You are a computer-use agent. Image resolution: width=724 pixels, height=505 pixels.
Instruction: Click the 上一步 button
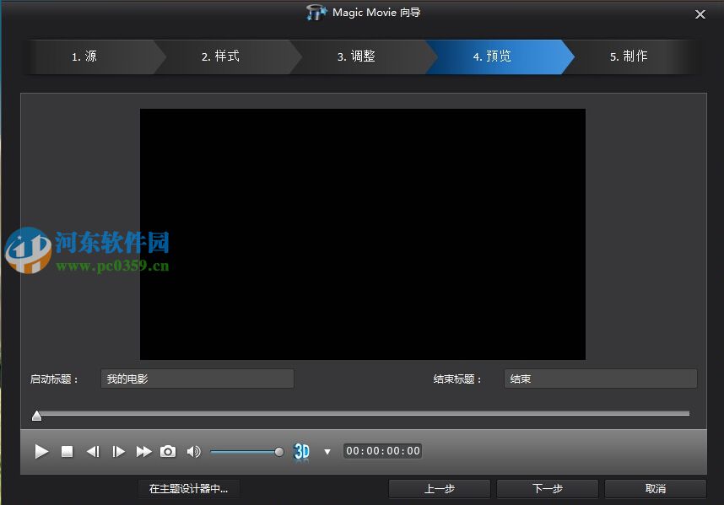click(x=439, y=488)
